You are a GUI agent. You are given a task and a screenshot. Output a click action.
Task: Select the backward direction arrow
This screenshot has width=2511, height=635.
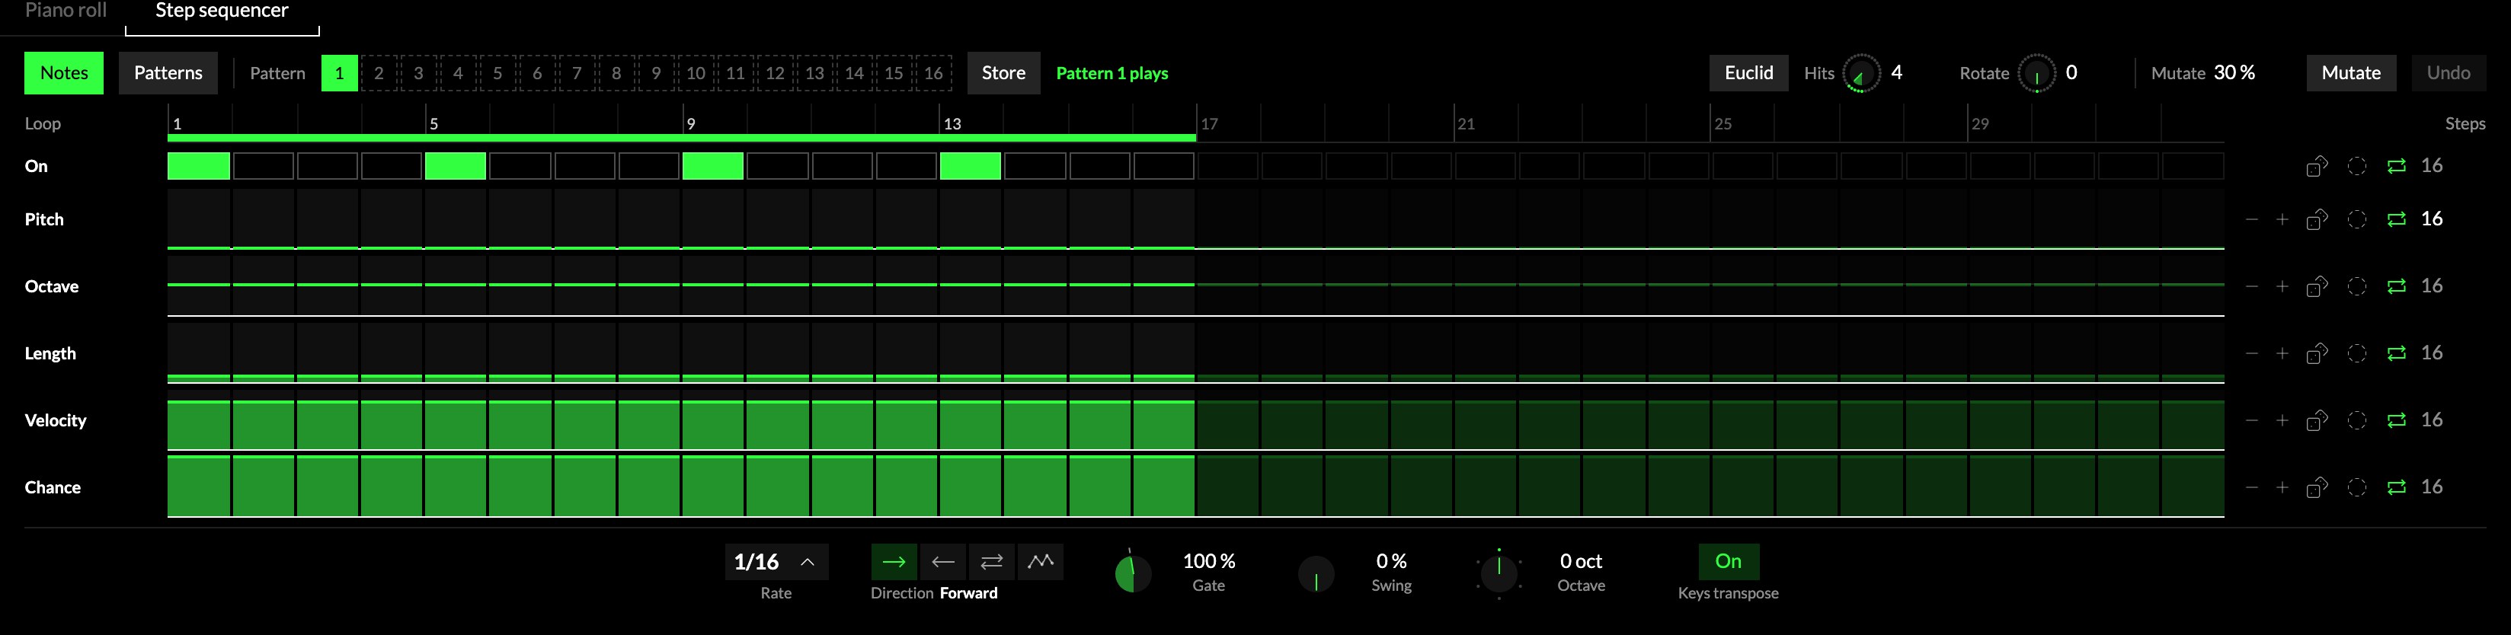tap(942, 562)
